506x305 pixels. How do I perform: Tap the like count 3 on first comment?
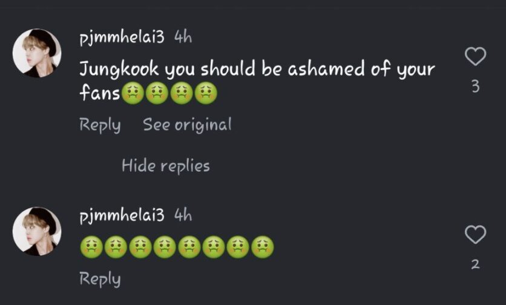tap(475, 87)
